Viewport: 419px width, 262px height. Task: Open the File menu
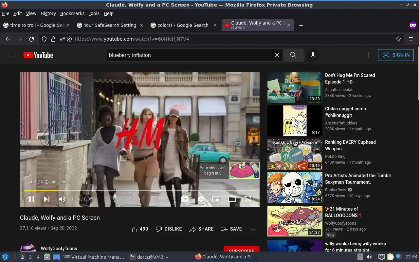tap(6, 13)
